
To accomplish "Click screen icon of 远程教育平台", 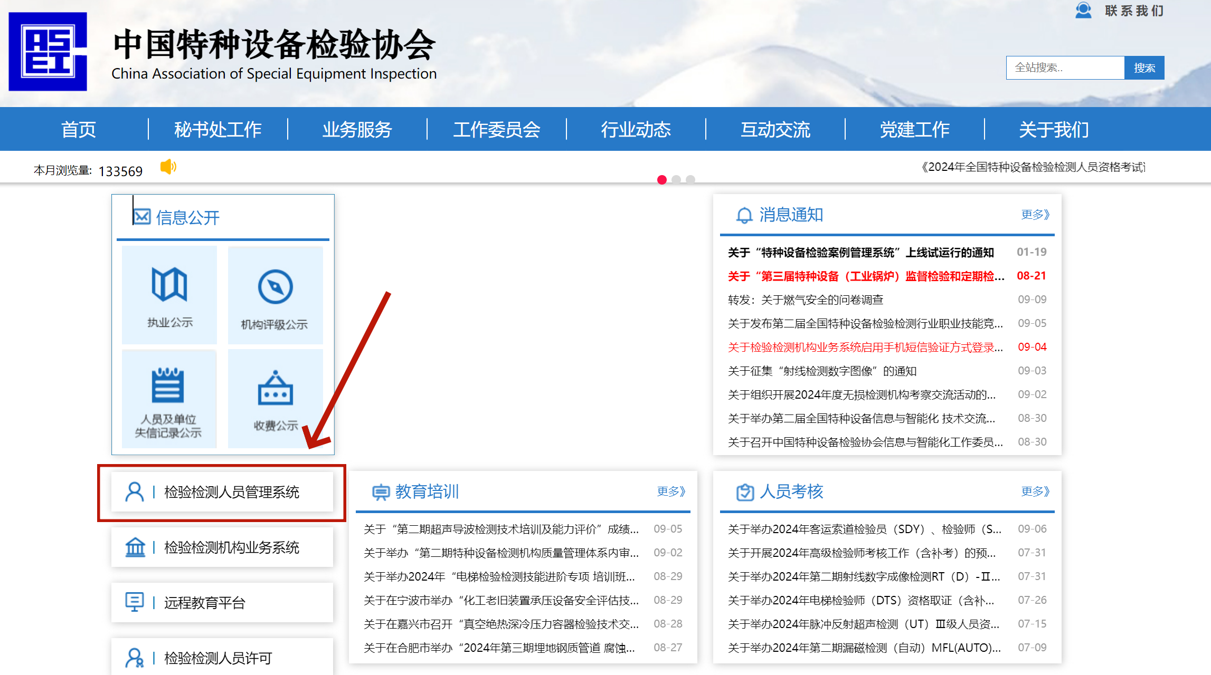I will [135, 602].
